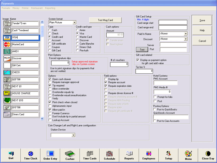
Task: Select the MasterCard image icon in list
Action: click(7, 45)
